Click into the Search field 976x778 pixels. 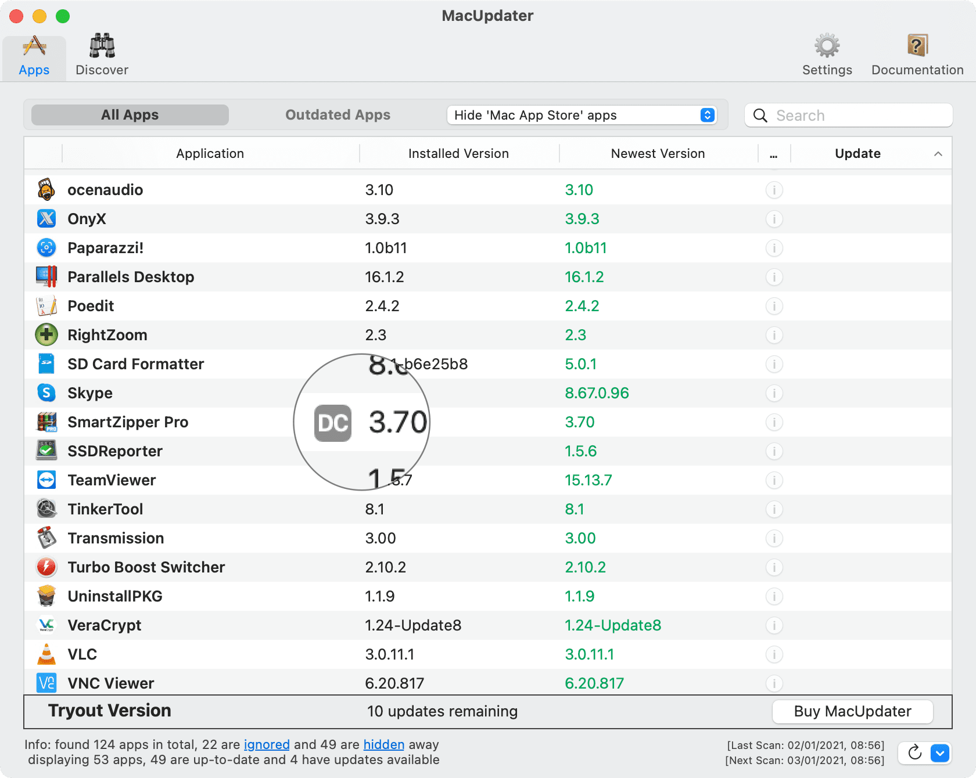[x=849, y=115]
